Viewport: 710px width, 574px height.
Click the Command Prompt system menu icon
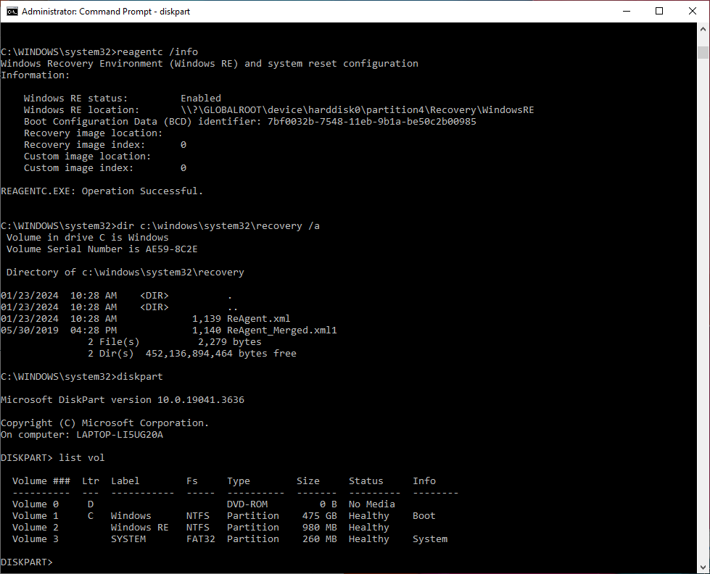(x=12, y=12)
